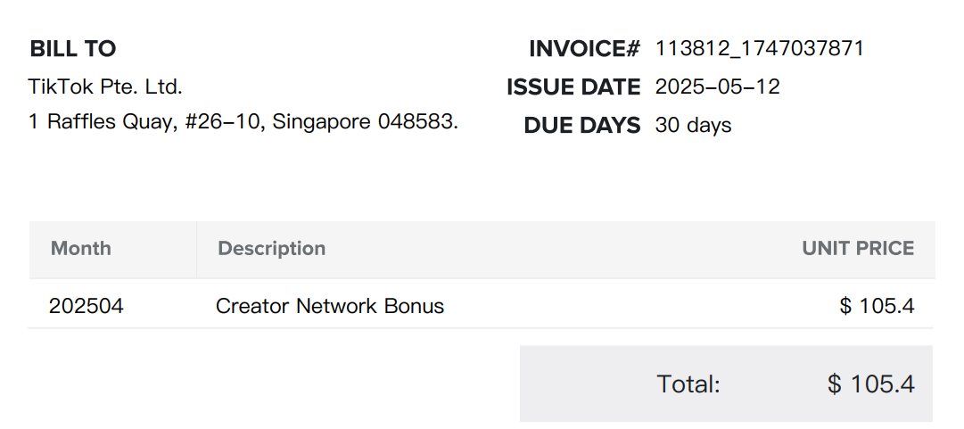
Task: Select the TikTok Pte. Ltd. company name
Action: pos(106,87)
